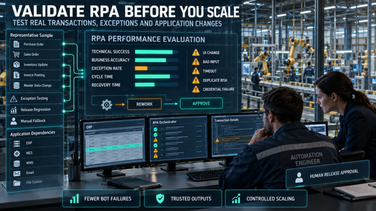The image size is (376, 211).
Task: Select the Purchase Order sample item
Action: [35, 44]
